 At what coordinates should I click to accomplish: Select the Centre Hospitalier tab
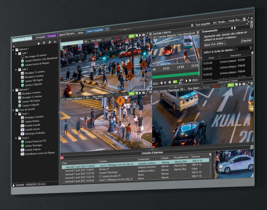[95, 31]
